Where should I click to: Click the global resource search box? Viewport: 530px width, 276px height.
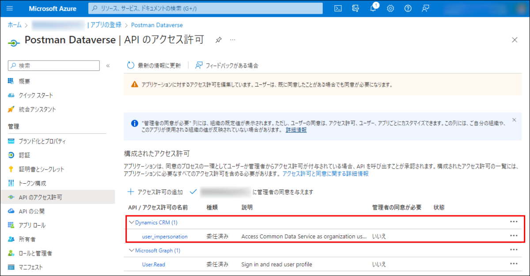point(205,8)
